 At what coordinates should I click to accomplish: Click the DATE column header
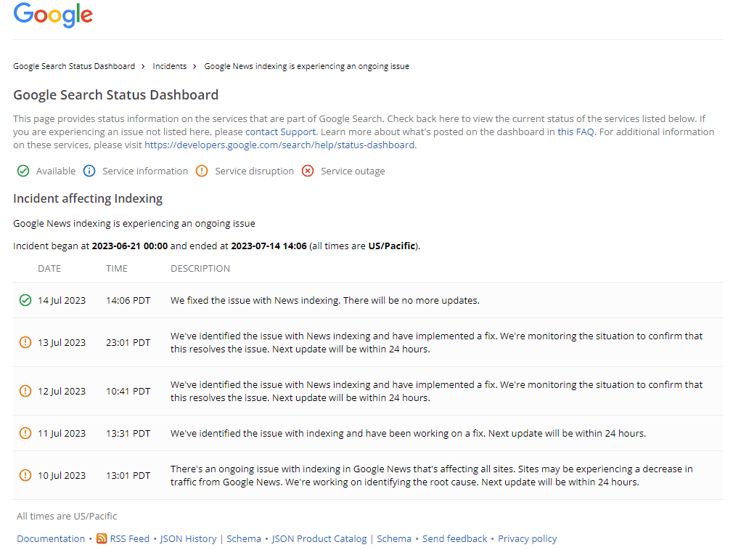point(49,269)
